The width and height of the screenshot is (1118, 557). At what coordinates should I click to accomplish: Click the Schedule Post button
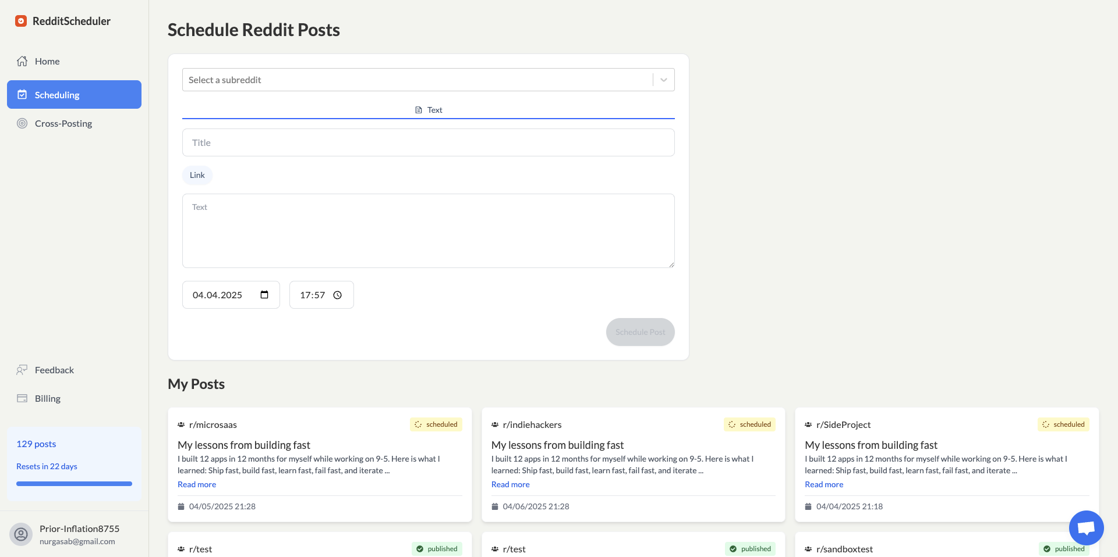click(x=641, y=332)
